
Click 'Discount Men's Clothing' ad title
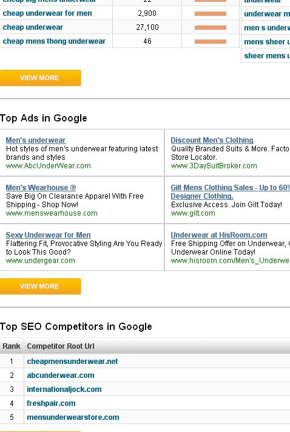tap(212, 140)
